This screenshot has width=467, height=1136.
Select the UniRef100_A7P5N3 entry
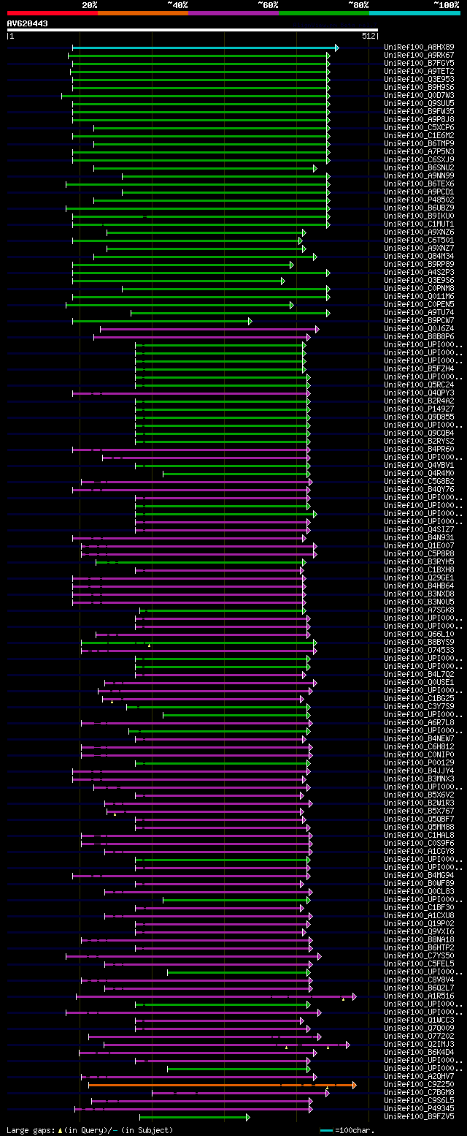click(419, 152)
